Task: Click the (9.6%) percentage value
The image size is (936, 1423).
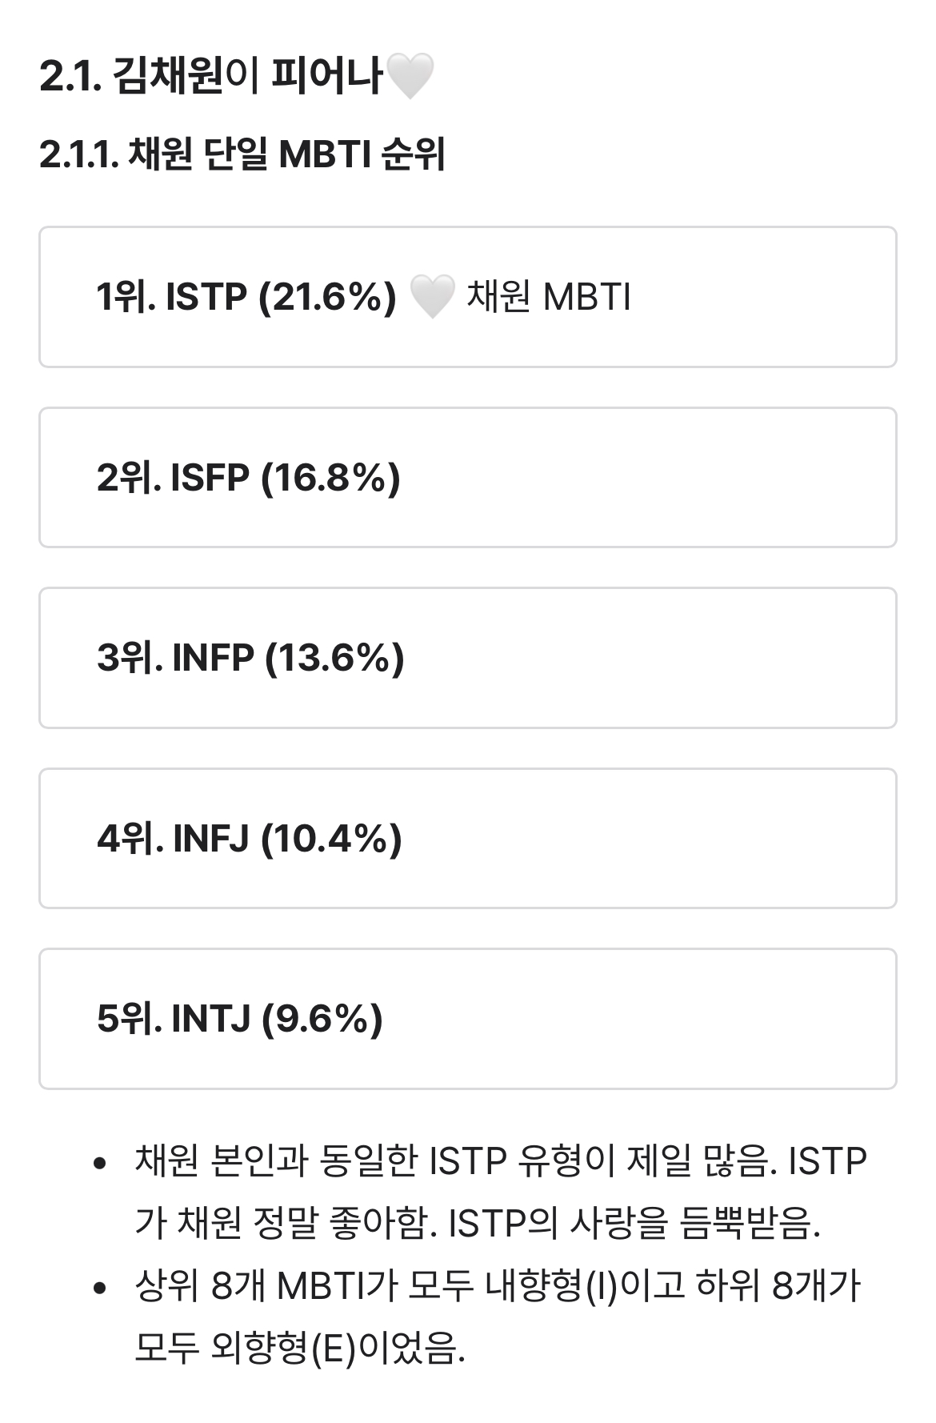Action: [322, 1019]
